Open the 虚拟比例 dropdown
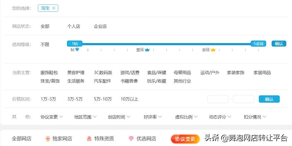Screen dimensions: 292x146 pos(186,117)
